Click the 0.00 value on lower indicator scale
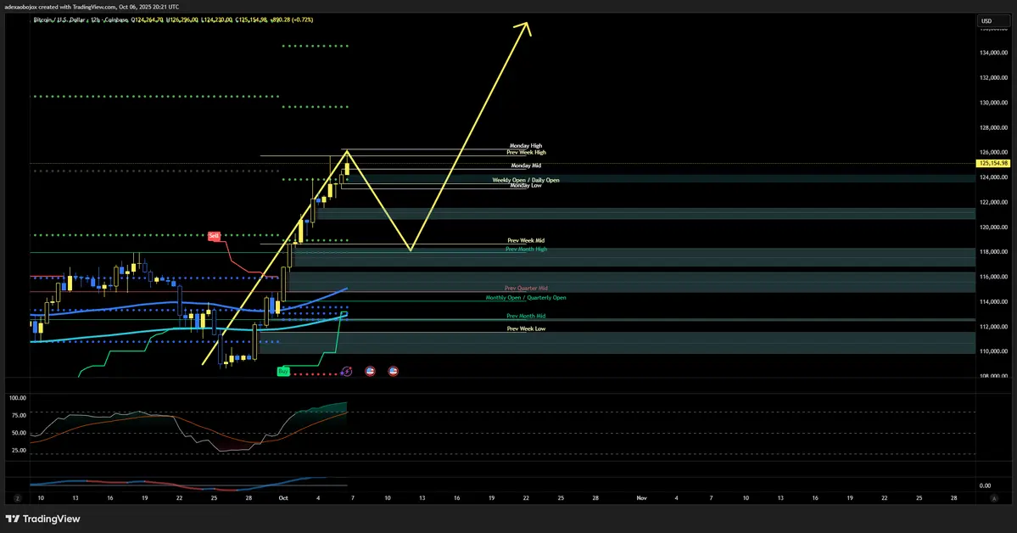This screenshot has height=533, width=1017. pyautogui.click(x=985, y=485)
